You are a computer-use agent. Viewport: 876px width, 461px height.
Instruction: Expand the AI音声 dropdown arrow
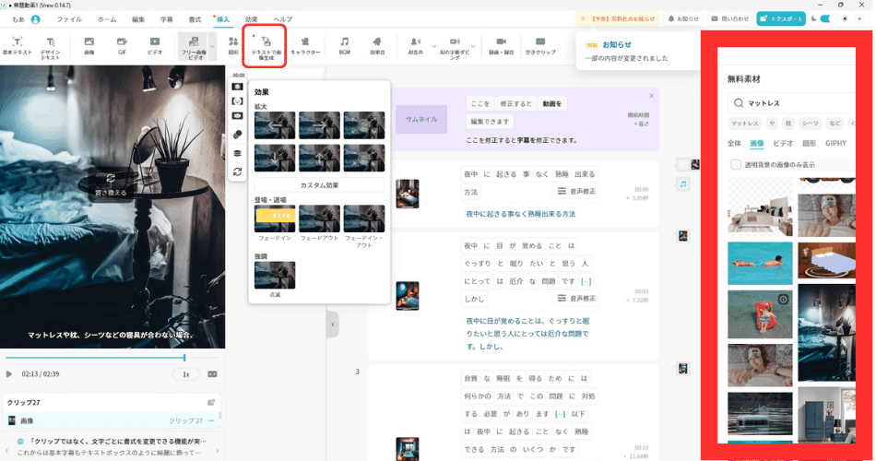click(x=434, y=47)
